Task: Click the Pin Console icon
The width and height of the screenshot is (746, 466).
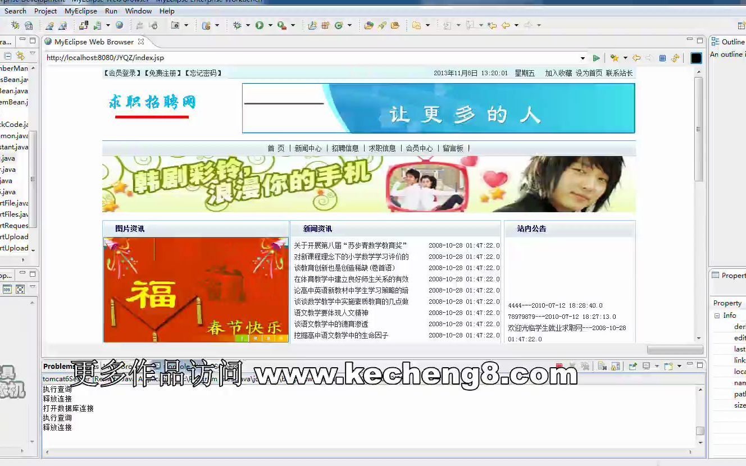Action: 633,367
